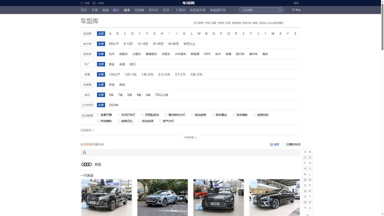Jump to letter M in side index
Screen dimensions: 384x216
[305, 180]
